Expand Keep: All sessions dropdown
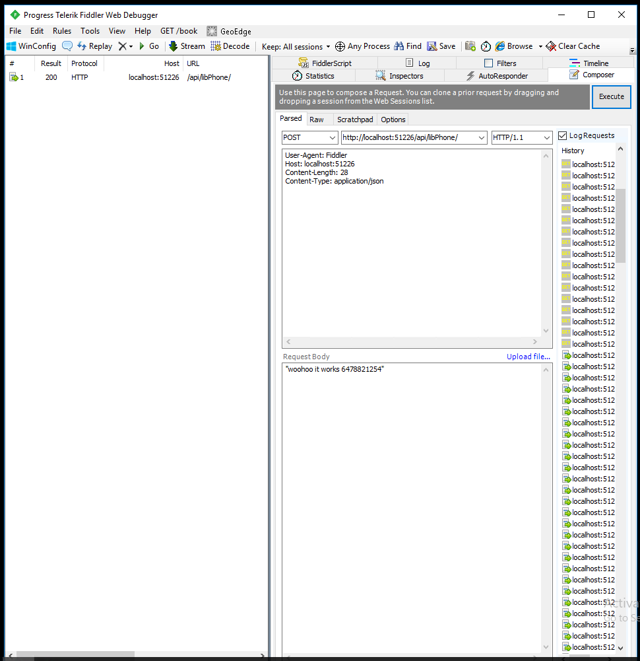This screenshot has height=661, width=640. (x=296, y=47)
